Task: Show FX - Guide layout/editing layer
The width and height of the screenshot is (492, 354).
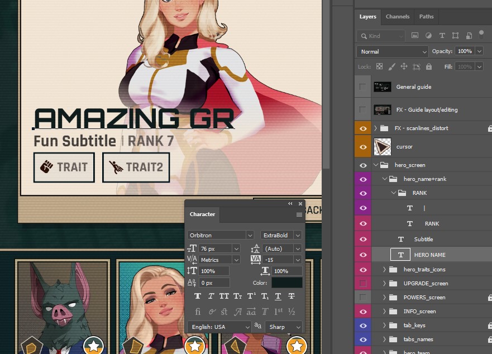Action: tap(362, 109)
